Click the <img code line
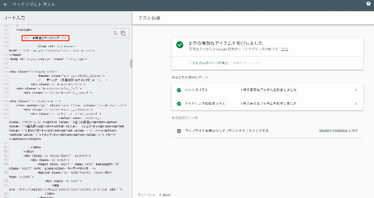The width and height of the screenshot is (374, 198). point(55,185)
